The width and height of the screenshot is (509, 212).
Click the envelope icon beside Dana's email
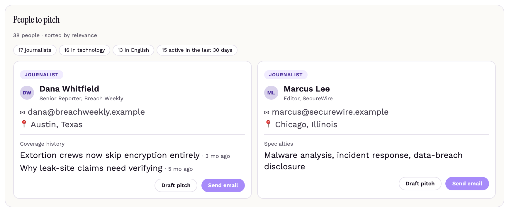(x=22, y=113)
